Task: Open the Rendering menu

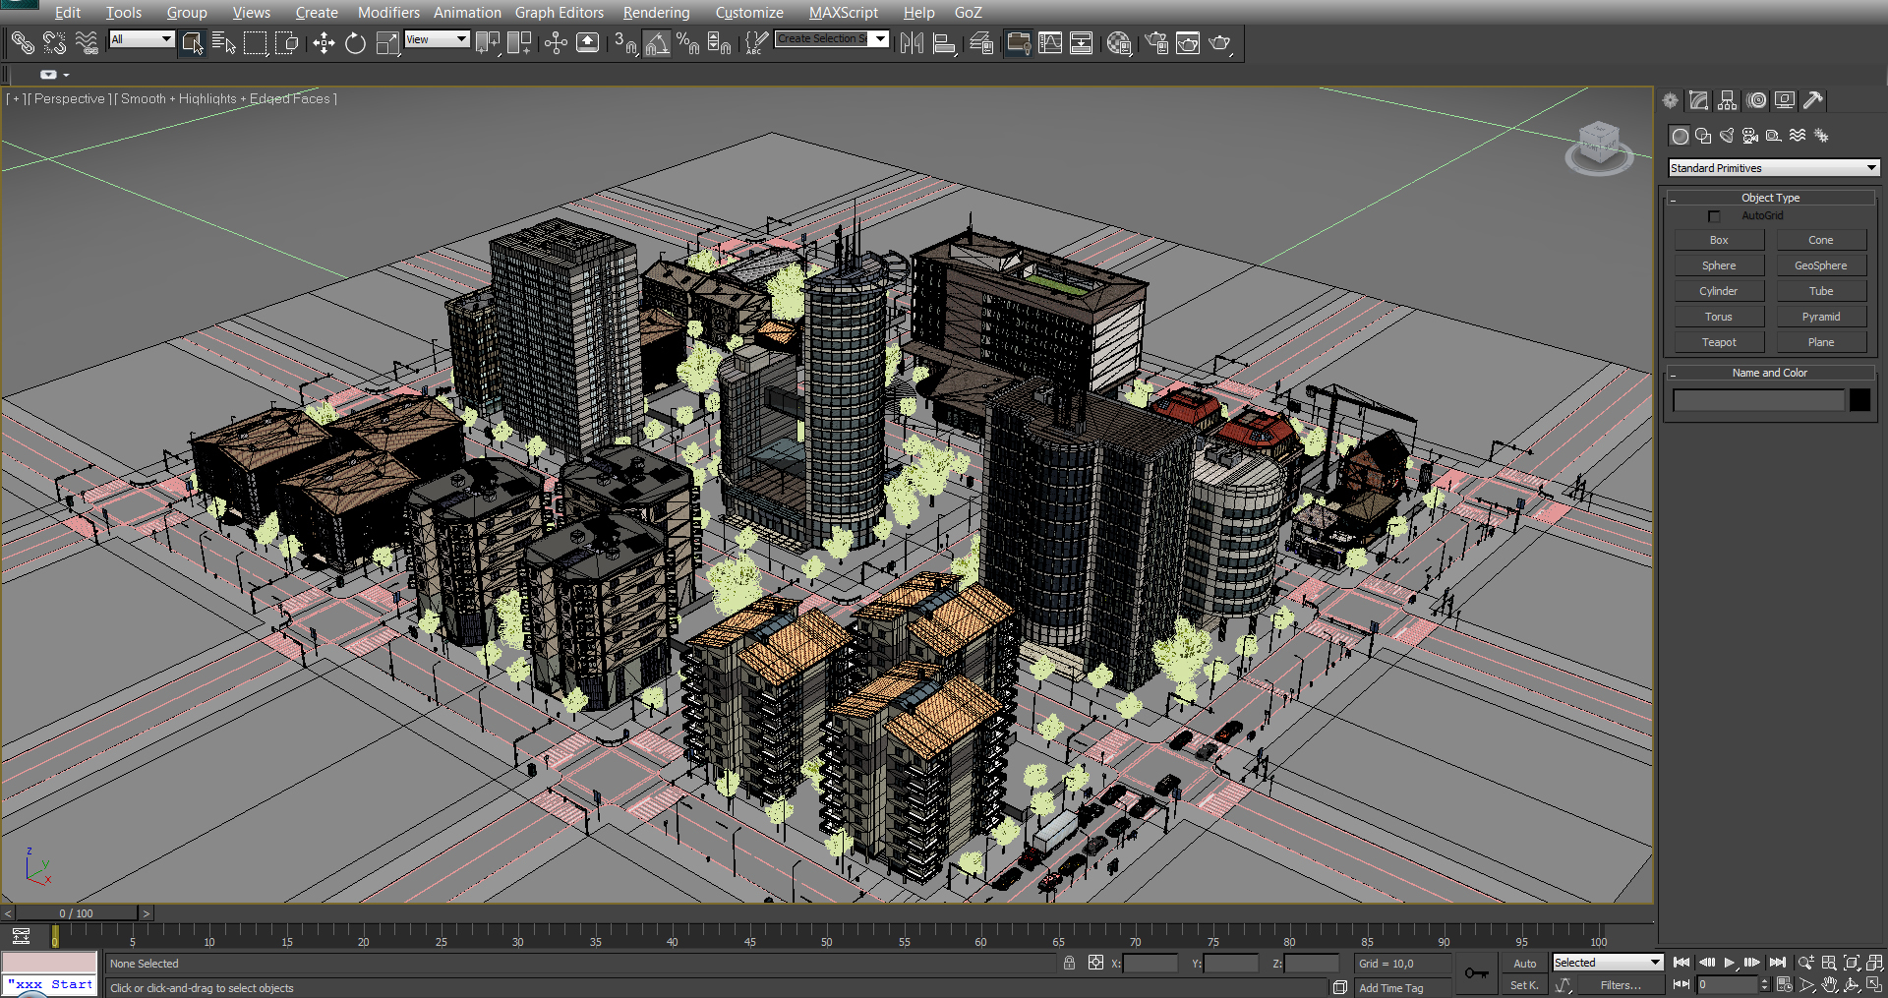Action: click(656, 12)
